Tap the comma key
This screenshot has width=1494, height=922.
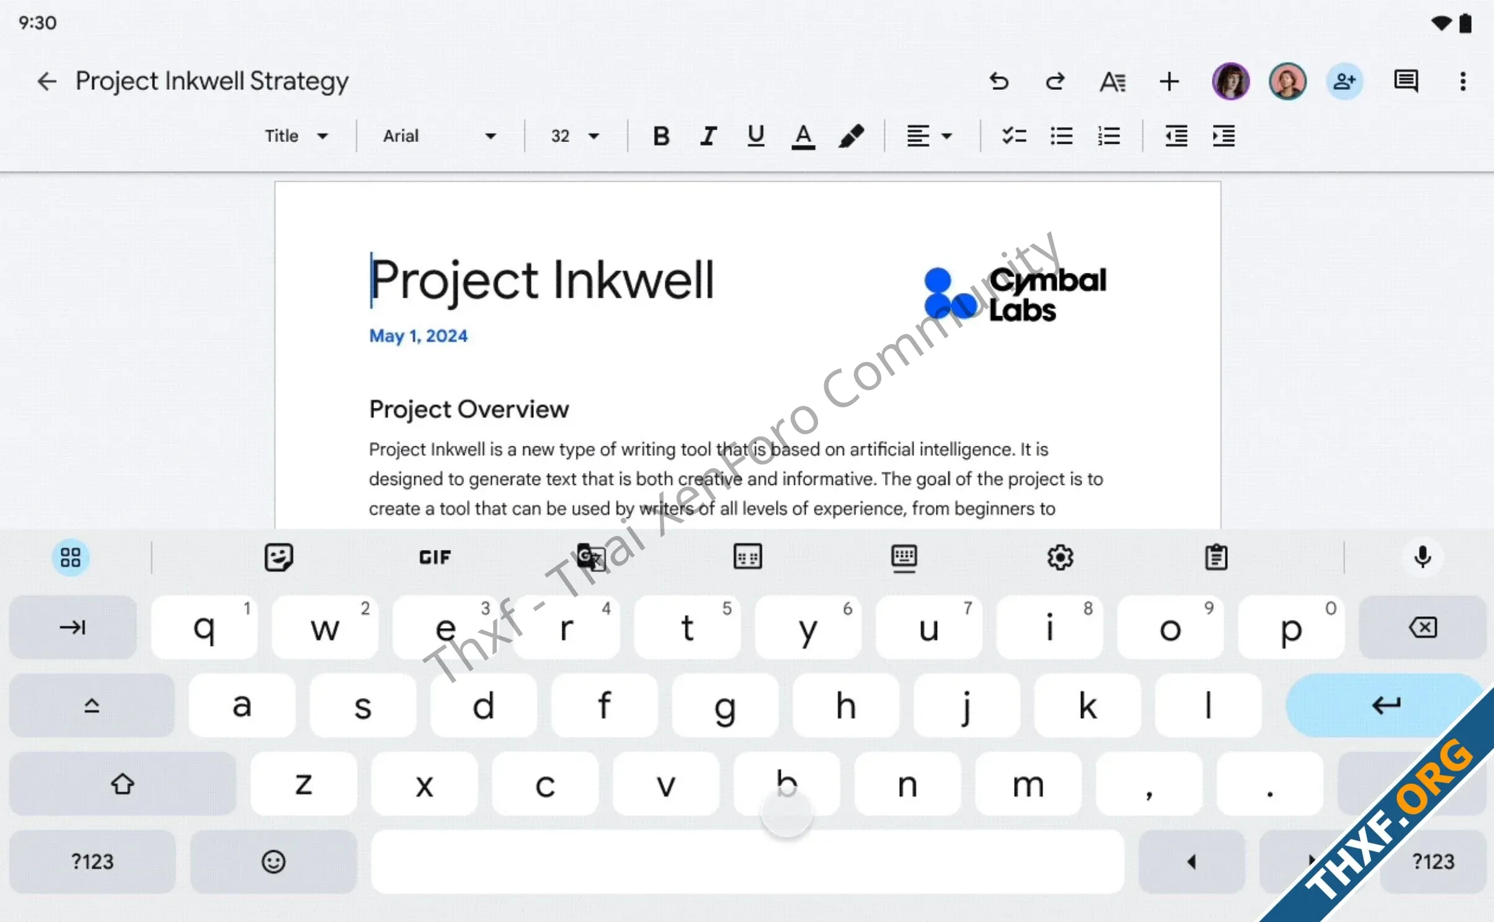coord(1149,783)
